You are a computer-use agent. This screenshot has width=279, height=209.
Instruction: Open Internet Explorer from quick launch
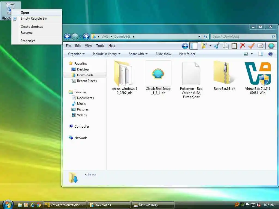tap(32, 205)
